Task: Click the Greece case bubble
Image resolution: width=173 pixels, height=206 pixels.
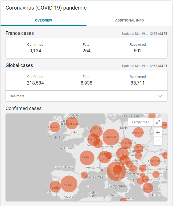Action: pos(147,188)
